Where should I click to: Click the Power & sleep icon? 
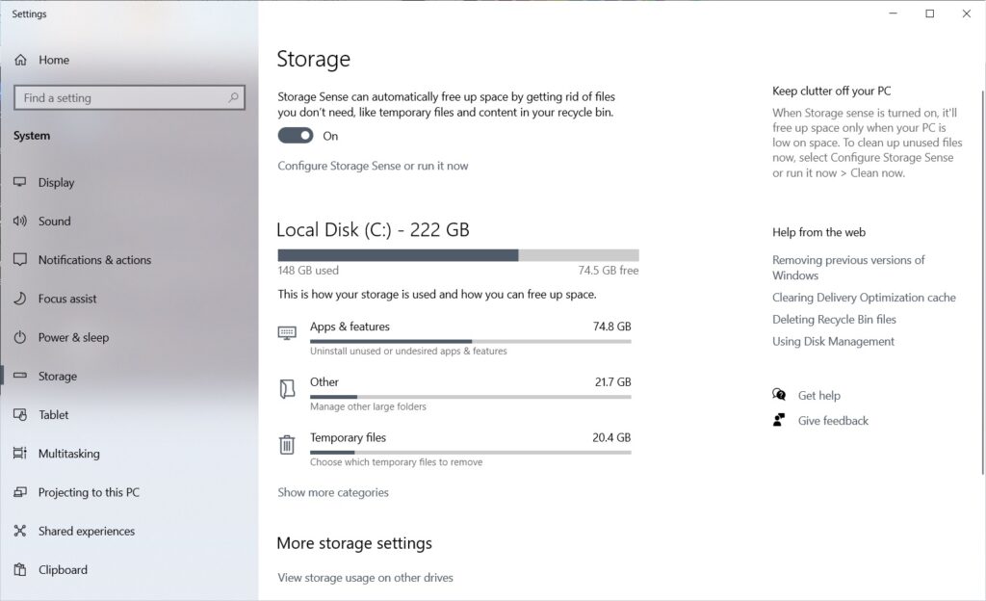coord(20,337)
